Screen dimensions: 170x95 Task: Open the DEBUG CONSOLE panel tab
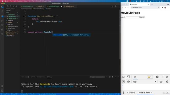[x=41, y=77]
